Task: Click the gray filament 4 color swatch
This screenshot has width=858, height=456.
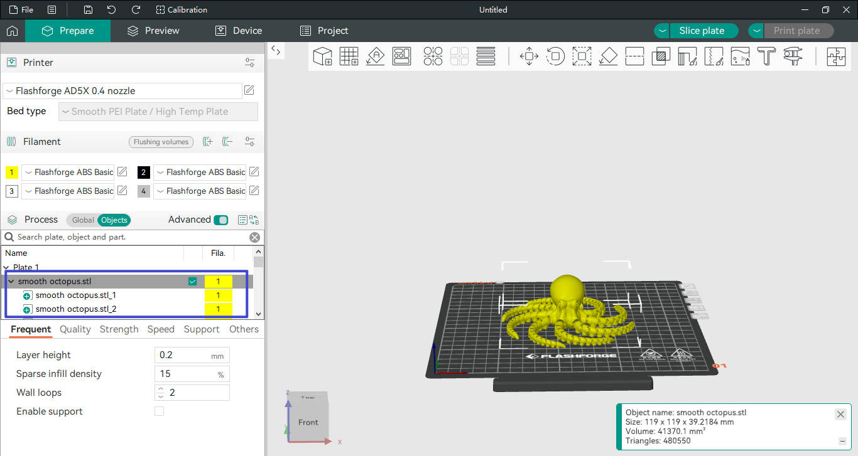Action: point(143,191)
